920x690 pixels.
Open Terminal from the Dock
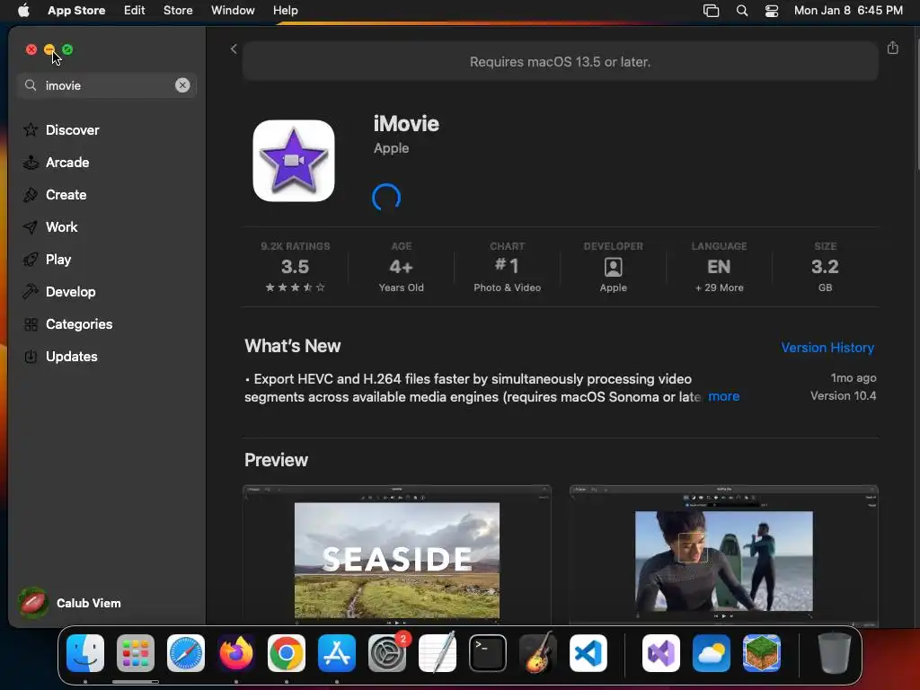488,653
